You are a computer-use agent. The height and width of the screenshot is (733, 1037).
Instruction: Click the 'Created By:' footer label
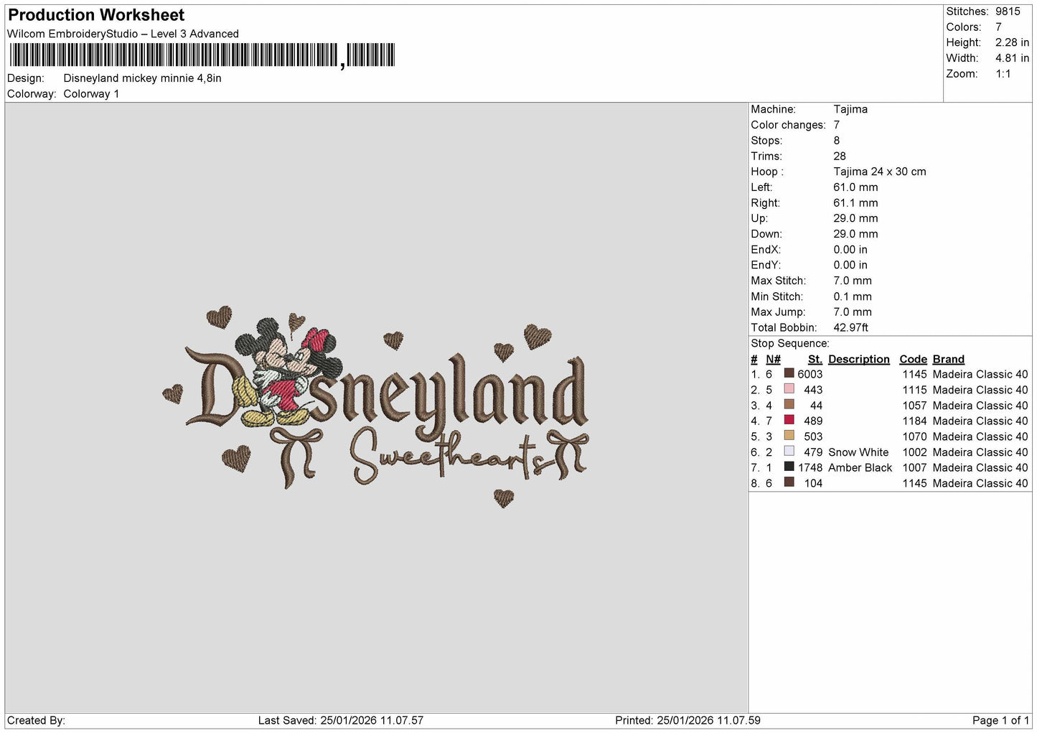click(x=36, y=720)
